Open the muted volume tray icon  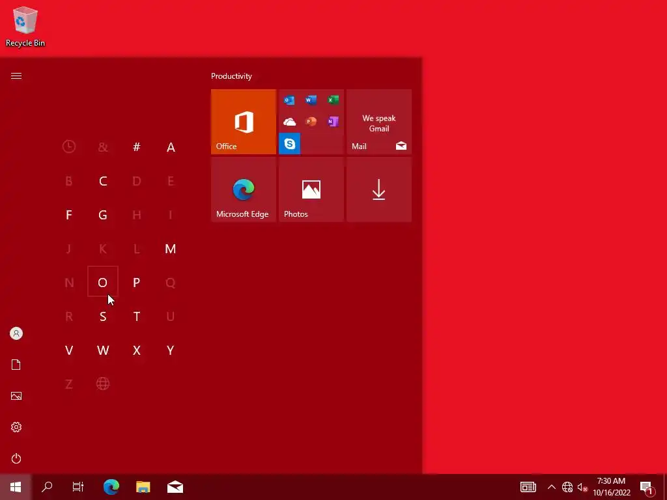582,487
